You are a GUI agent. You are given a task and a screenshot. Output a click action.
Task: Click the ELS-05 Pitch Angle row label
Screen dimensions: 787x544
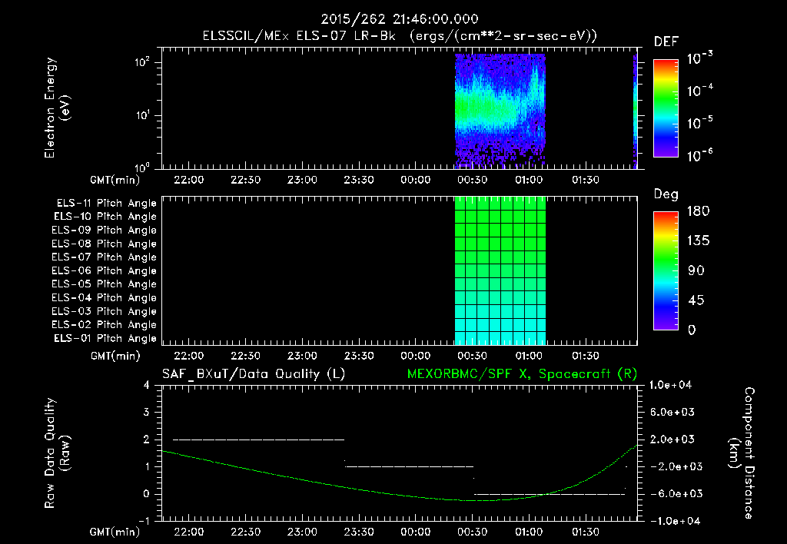pyautogui.click(x=104, y=284)
